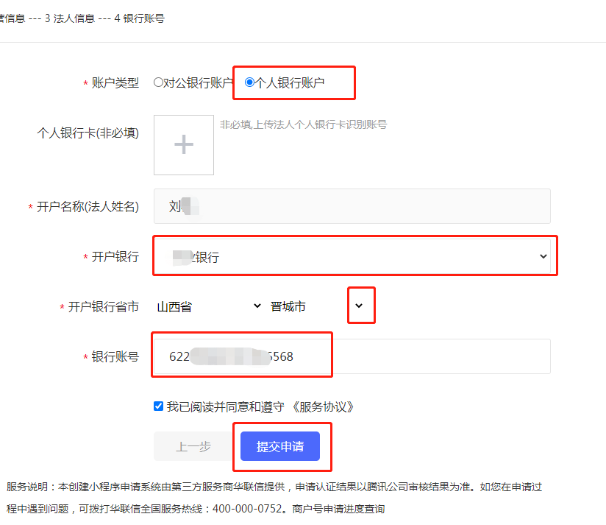Click the 上一步 previous step button
This screenshot has width=606, height=525.
(x=193, y=446)
